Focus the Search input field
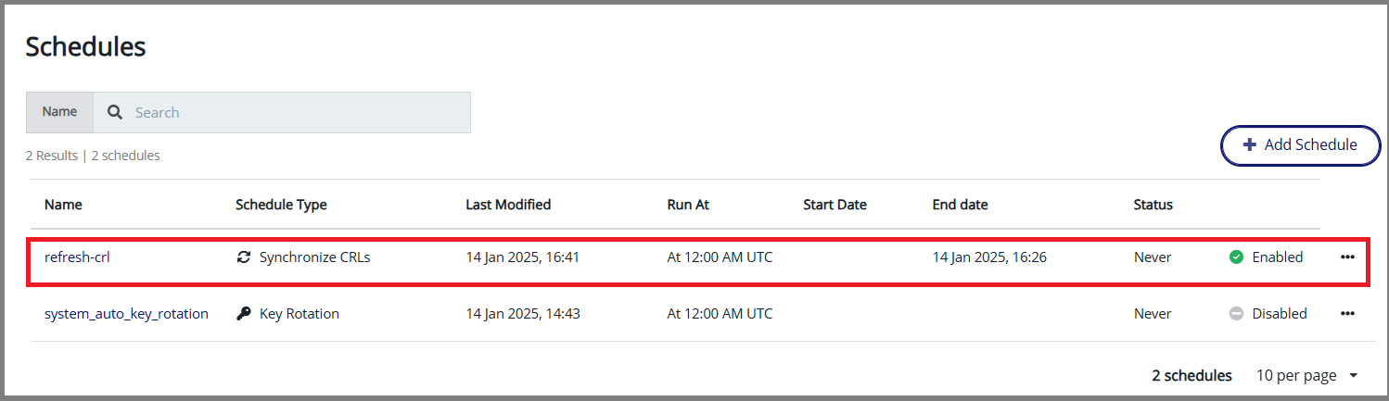 (x=297, y=112)
